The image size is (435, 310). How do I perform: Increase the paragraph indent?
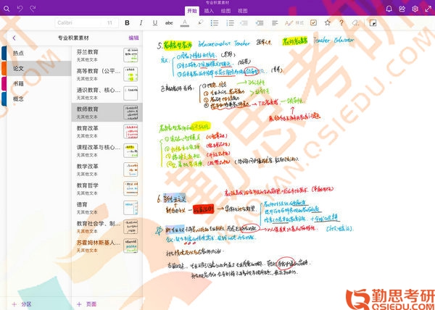pos(260,23)
